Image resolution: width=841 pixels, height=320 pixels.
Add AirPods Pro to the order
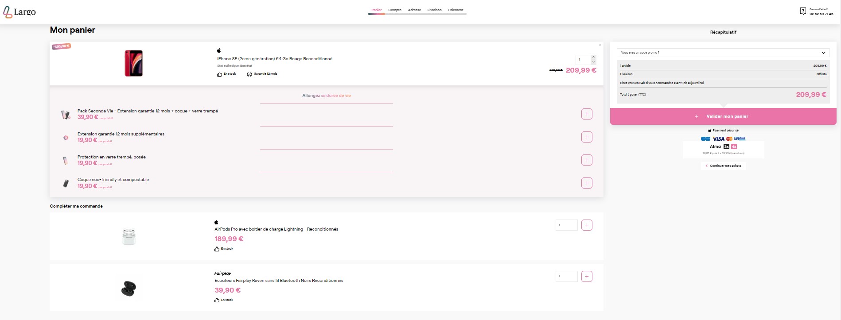pyautogui.click(x=587, y=225)
